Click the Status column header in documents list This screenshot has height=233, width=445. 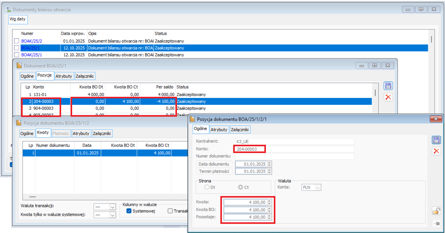[x=161, y=33]
